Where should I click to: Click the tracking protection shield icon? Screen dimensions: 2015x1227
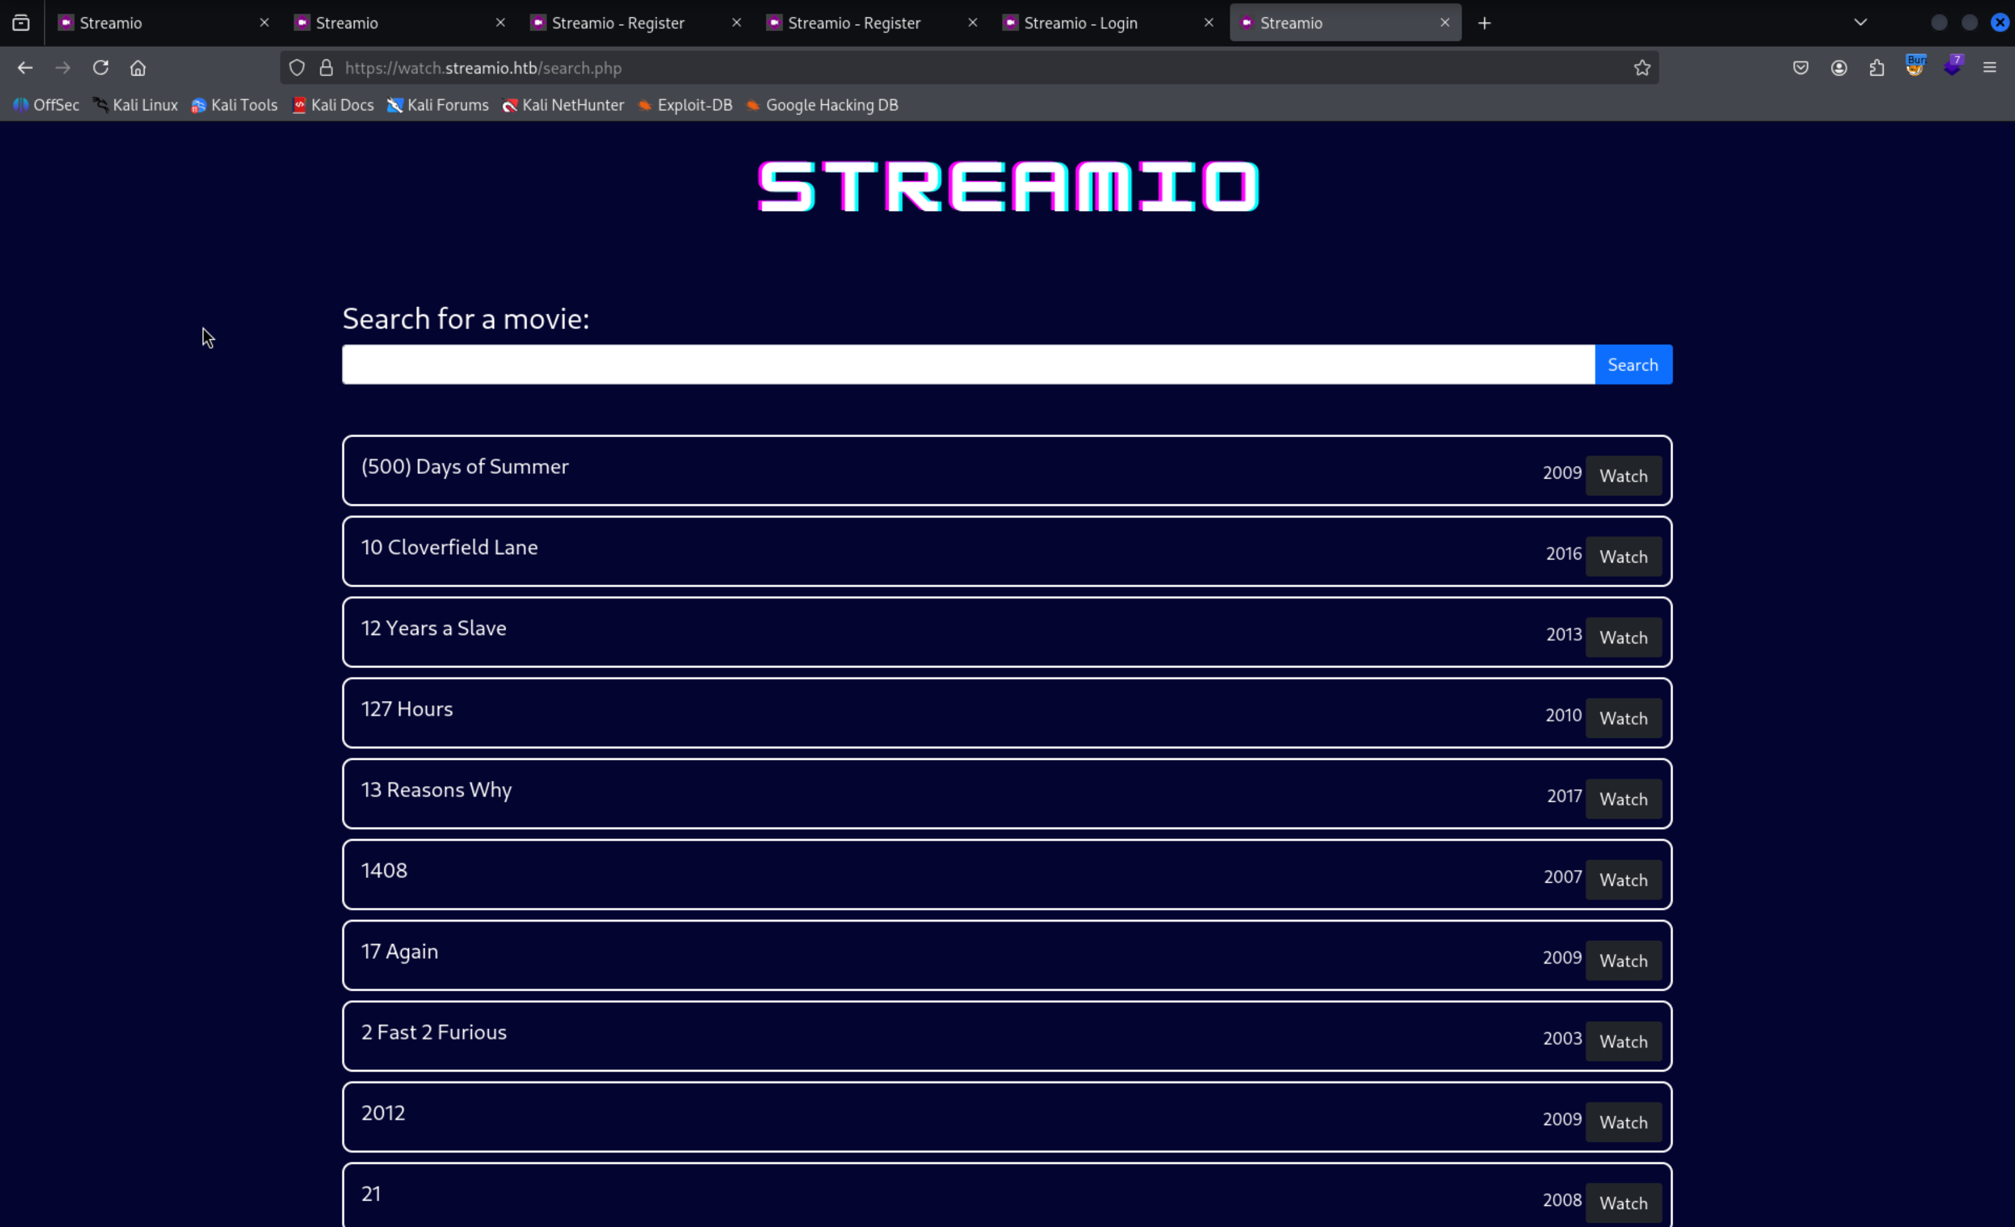297,68
